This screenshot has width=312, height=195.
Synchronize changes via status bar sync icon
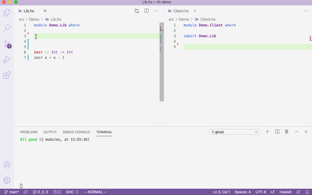point(26,192)
